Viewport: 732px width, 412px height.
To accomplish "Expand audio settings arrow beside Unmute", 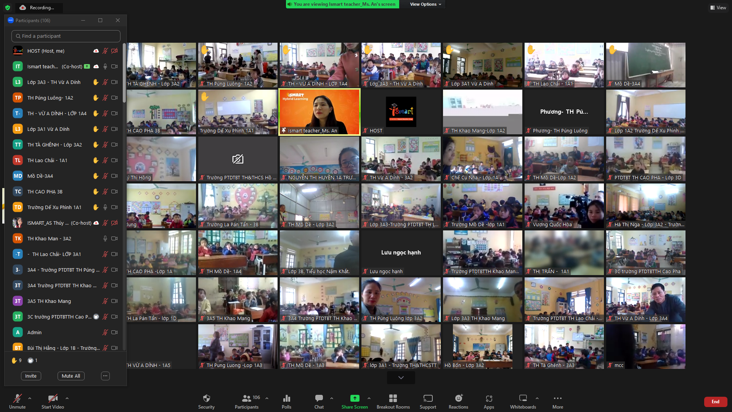I will 30,398.
